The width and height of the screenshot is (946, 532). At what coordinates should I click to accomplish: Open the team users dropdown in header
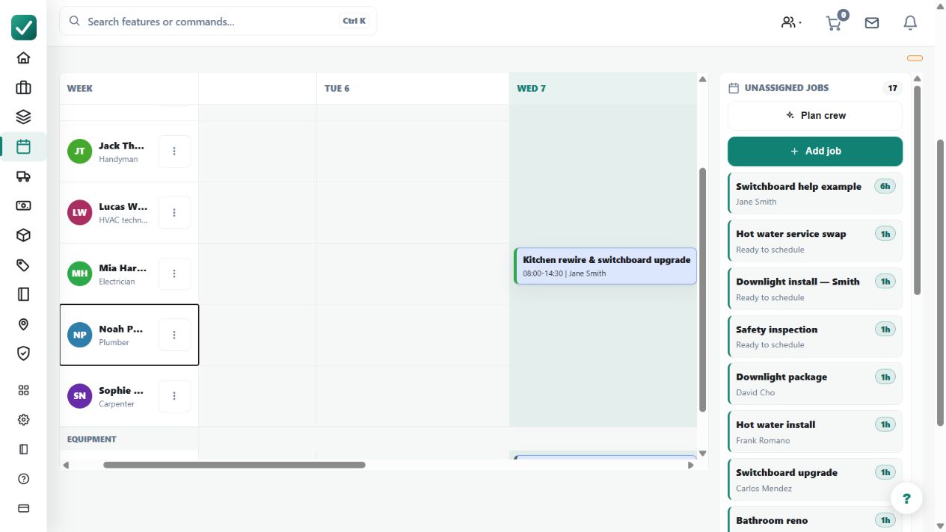click(791, 22)
